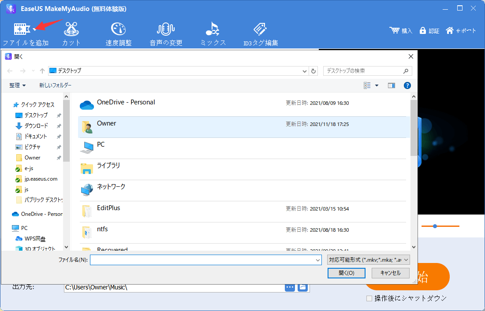Open the 音声の変更 microphone tool
This screenshot has width=485, height=311.
[x=166, y=34]
